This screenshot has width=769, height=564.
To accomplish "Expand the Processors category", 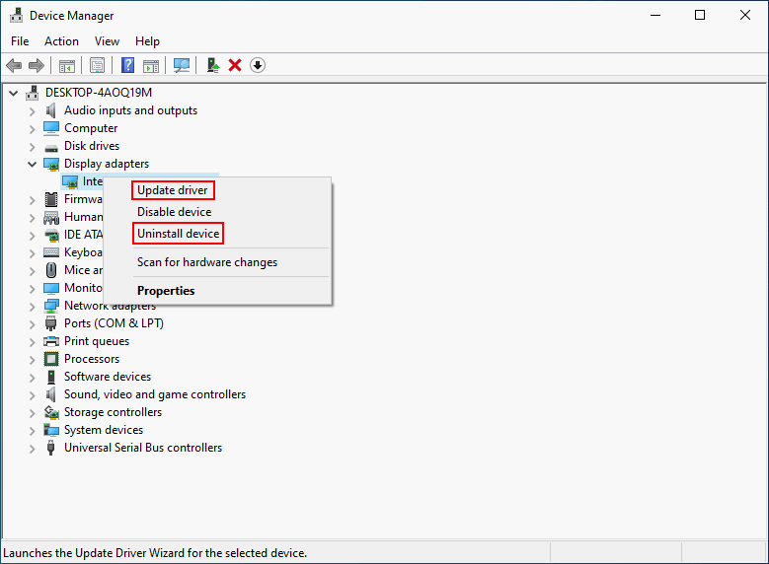I will point(32,360).
